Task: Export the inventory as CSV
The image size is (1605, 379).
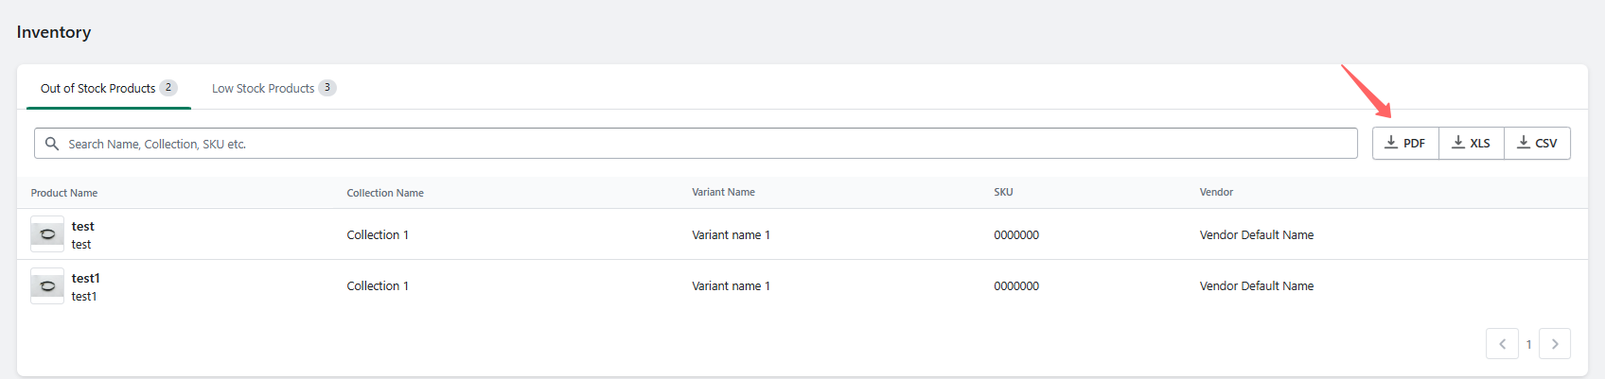Action: click(1538, 143)
